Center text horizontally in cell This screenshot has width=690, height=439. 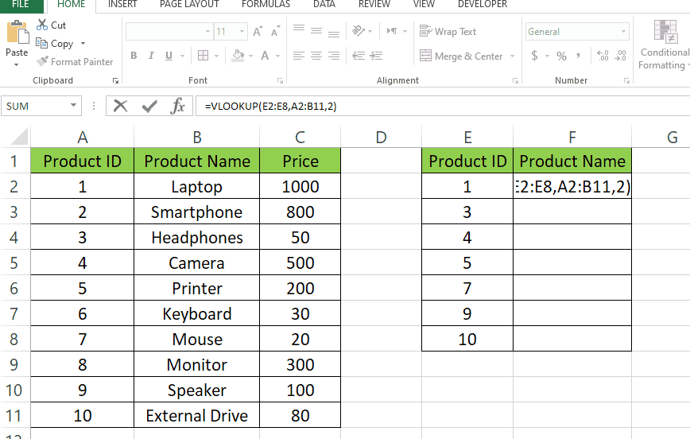coord(316,56)
